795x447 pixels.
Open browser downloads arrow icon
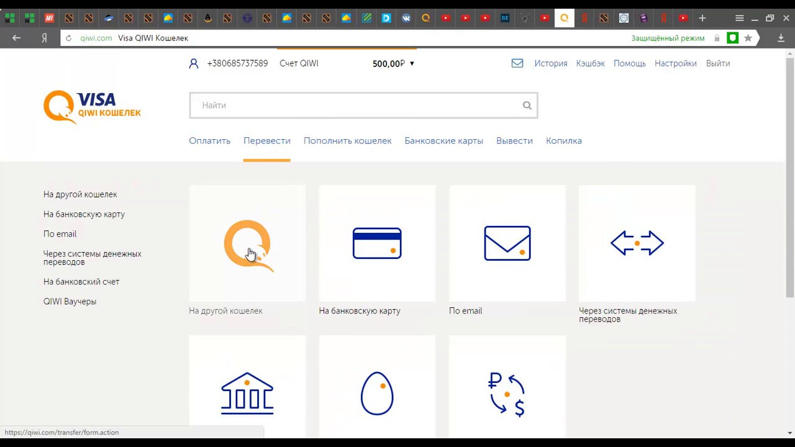pyautogui.click(x=781, y=38)
